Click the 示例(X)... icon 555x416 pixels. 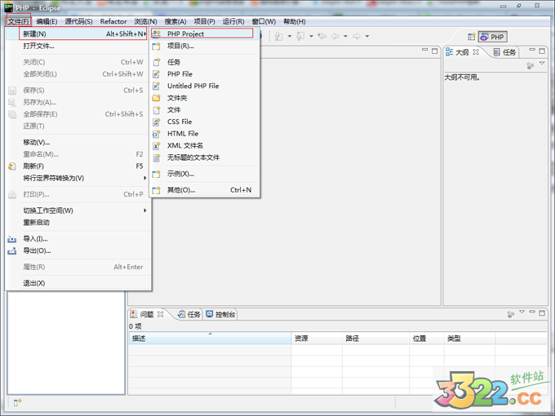coord(156,174)
